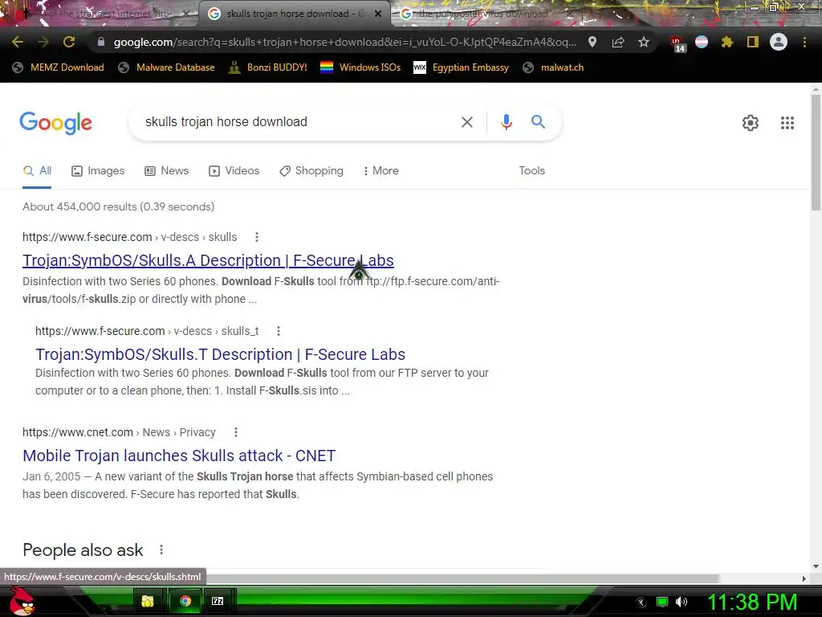Switch to the Videos tab
This screenshot has width=822, height=617.
[234, 170]
